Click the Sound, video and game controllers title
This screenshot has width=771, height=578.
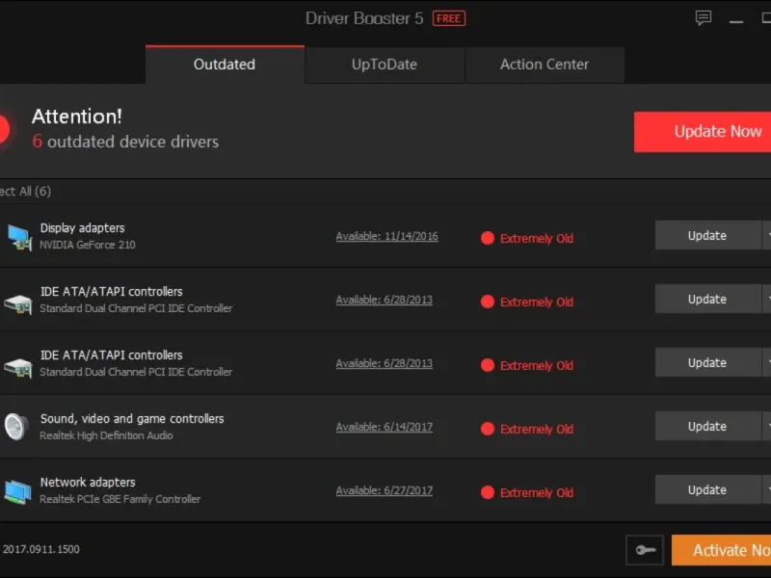coord(132,419)
